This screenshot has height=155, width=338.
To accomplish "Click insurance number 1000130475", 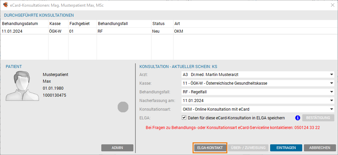I will [54, 95].
